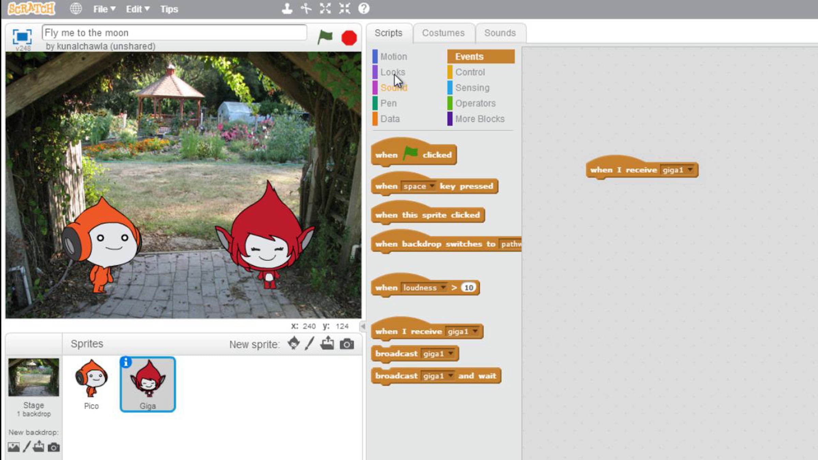
Task: Open the Tips menu
Action: pos(169,9)
